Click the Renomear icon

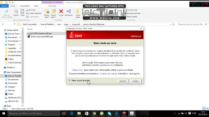click(x=69, y=11)
